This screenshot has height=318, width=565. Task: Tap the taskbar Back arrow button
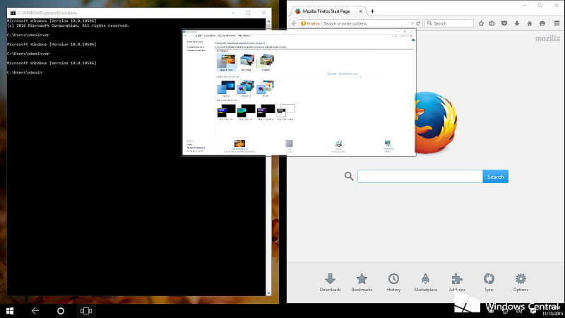[x=35, y=311]
